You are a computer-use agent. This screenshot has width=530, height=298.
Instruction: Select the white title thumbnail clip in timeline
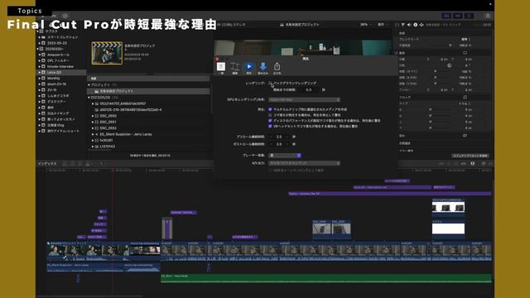pyautogui.click(x=448, y=228)
